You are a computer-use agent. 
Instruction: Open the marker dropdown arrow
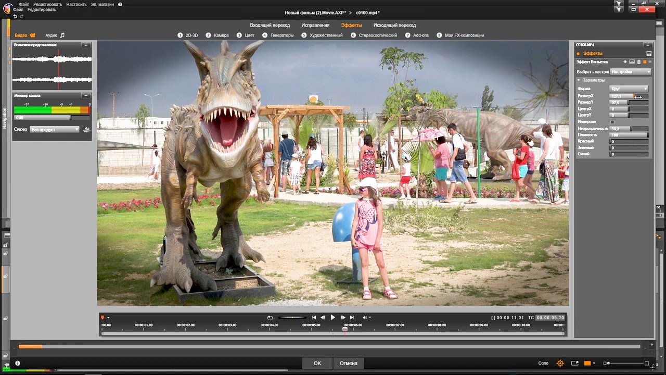108,318
